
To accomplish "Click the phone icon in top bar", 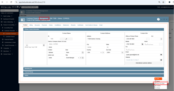I will pos(20,7).
